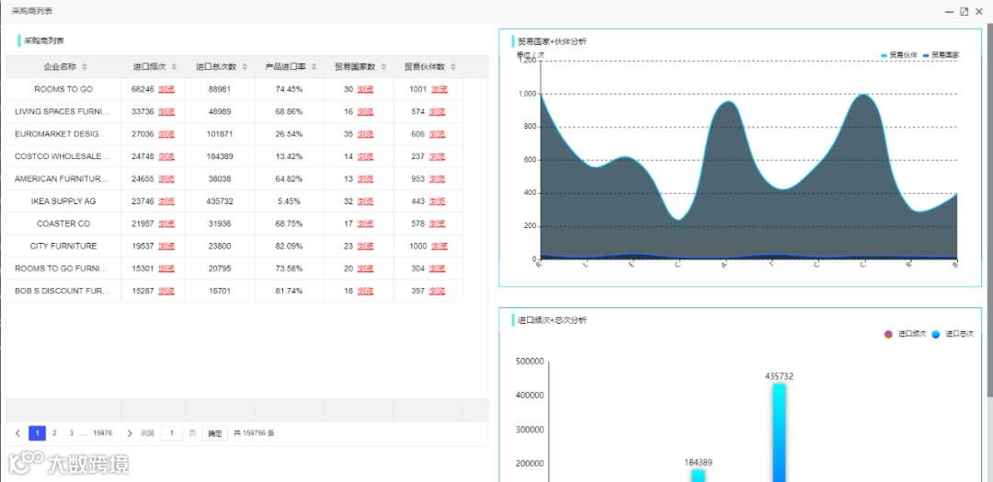Minimize the 采购商列表 window

[949, 11]
